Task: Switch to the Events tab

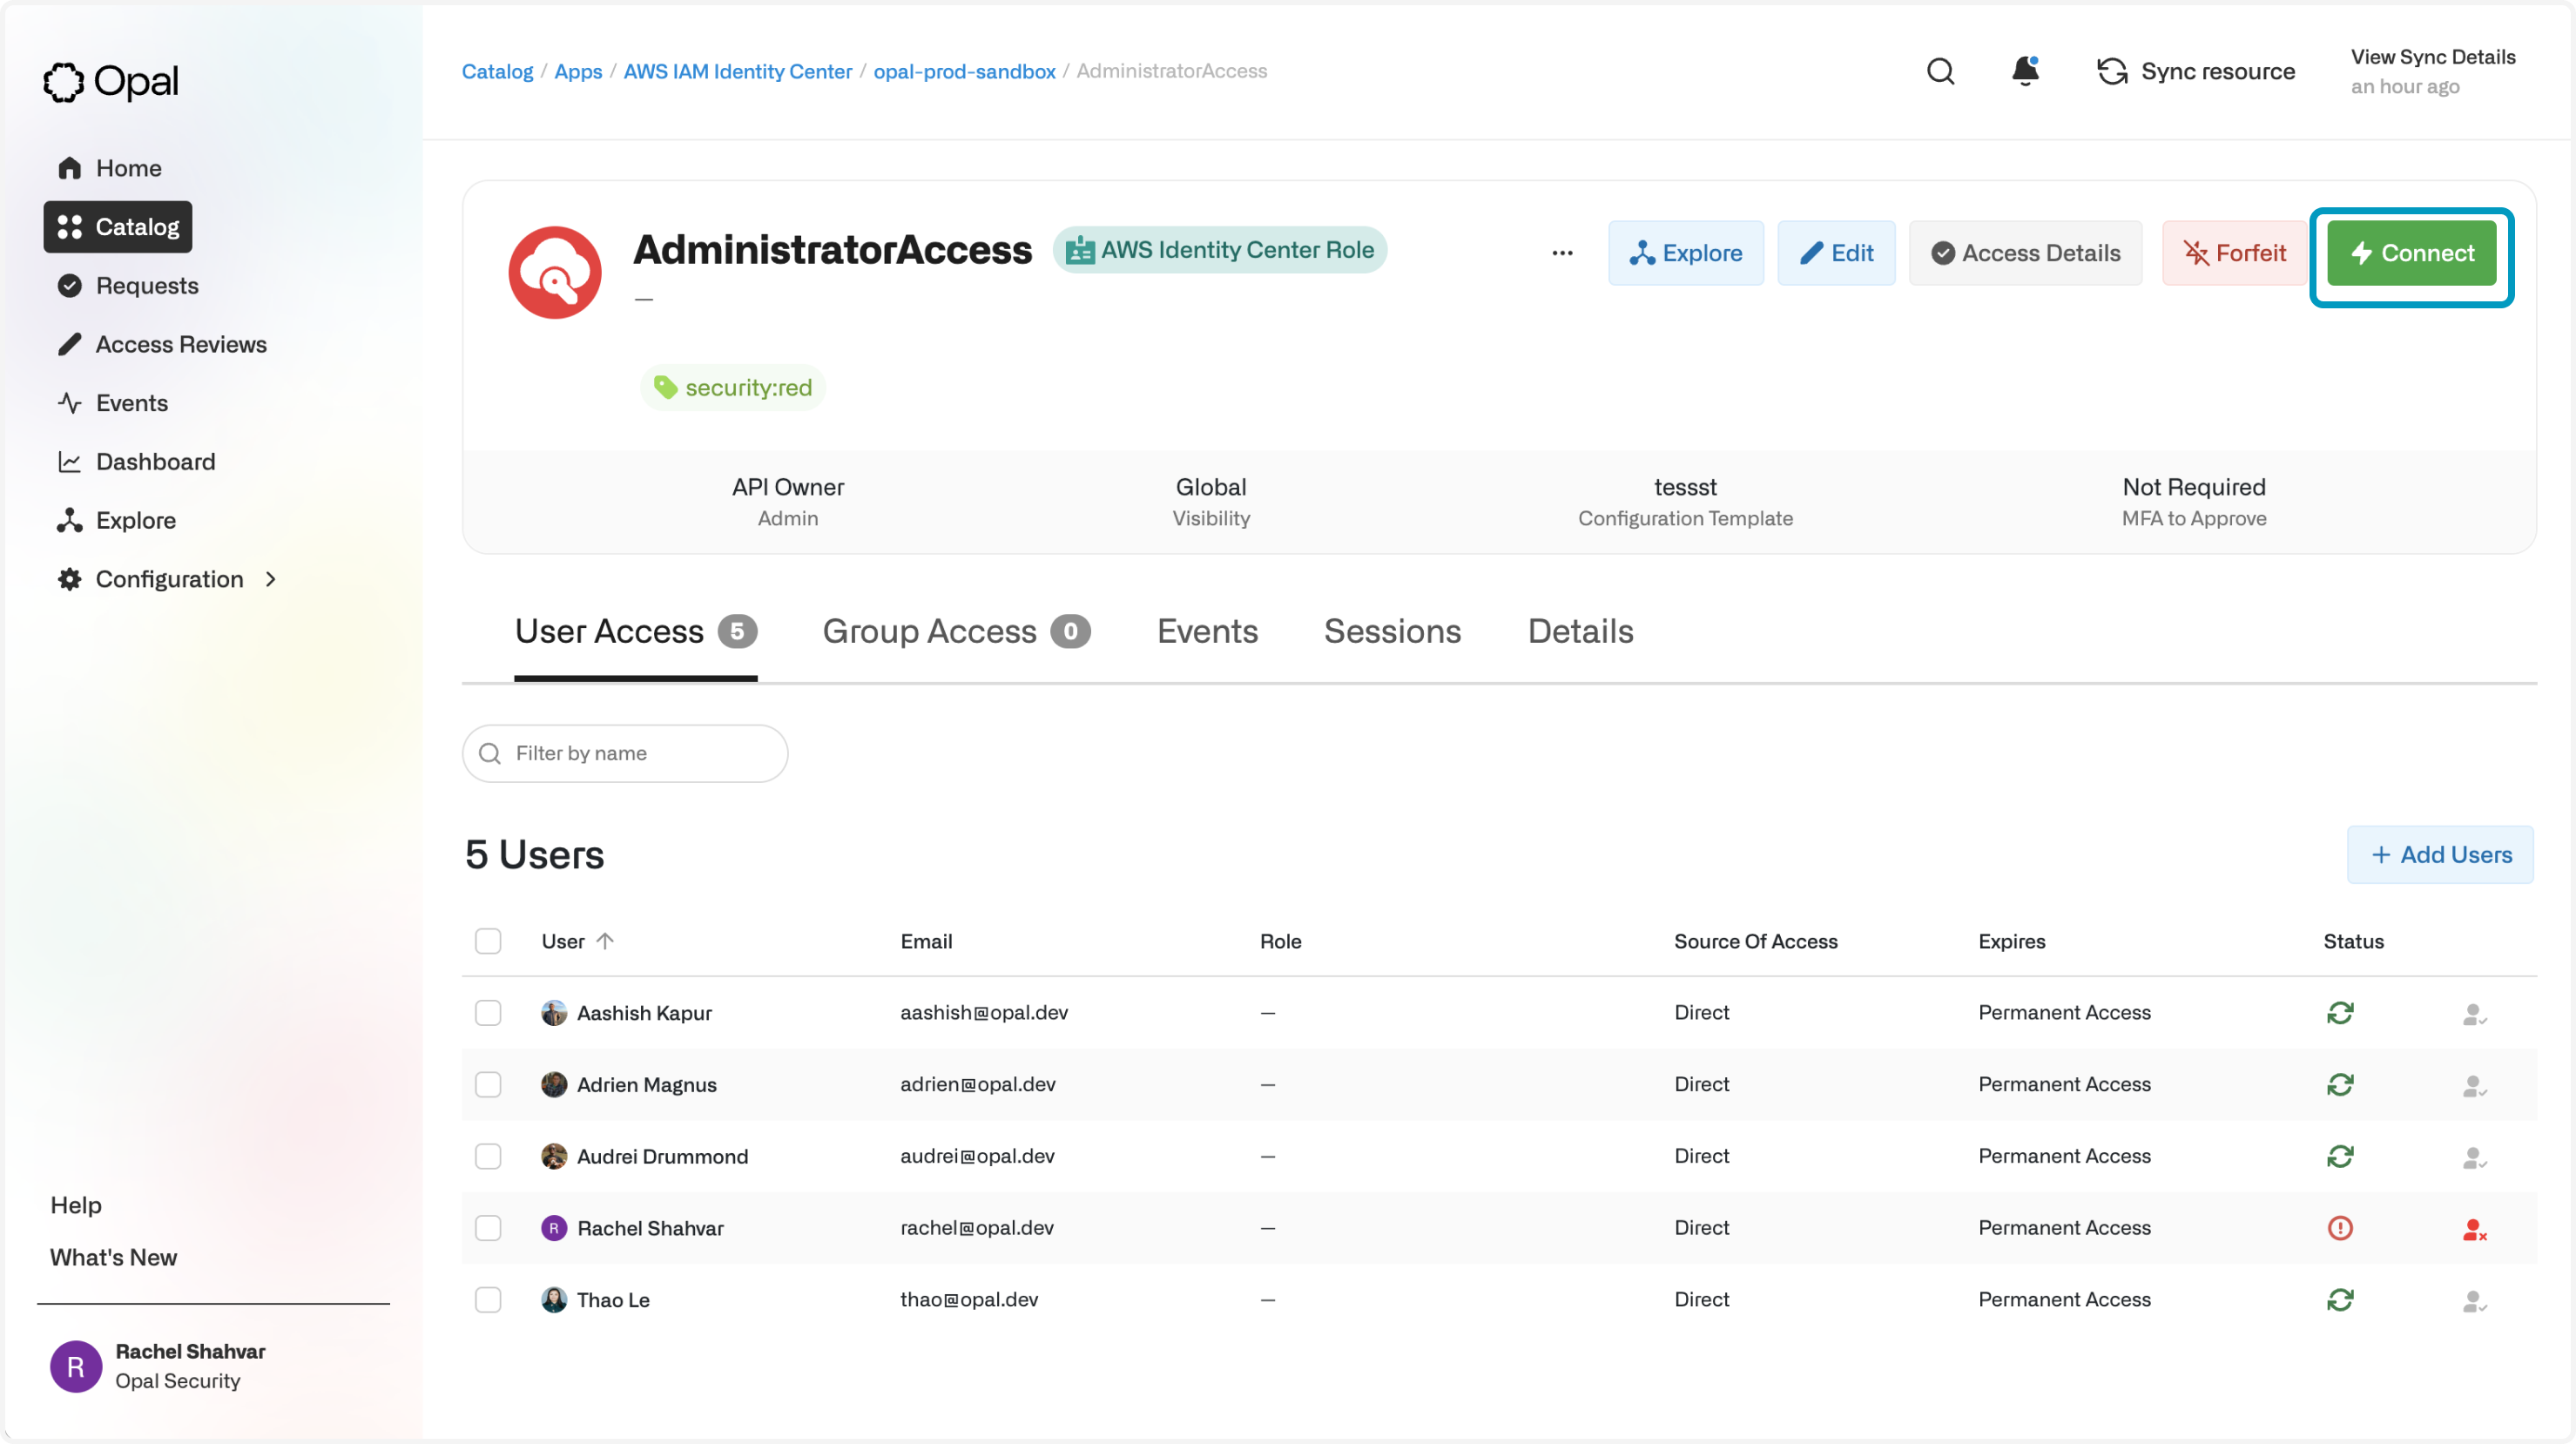Action: click(1207, 632)
